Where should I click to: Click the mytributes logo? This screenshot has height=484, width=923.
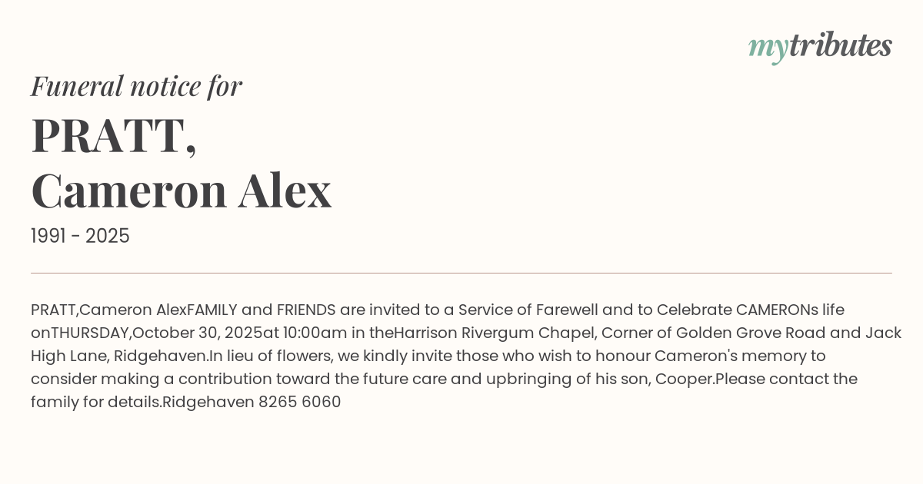pos(819,47)
